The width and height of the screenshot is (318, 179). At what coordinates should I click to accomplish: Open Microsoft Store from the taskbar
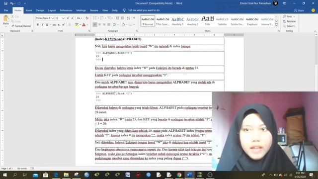46,175
